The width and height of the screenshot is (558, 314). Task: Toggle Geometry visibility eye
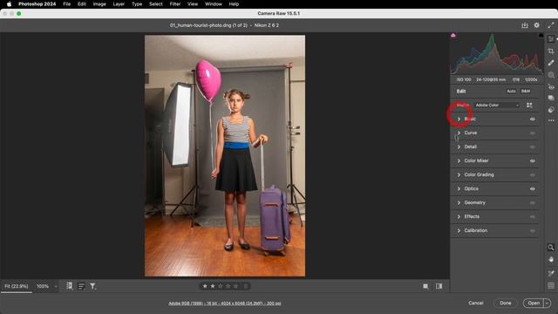(x=533, y=203)
